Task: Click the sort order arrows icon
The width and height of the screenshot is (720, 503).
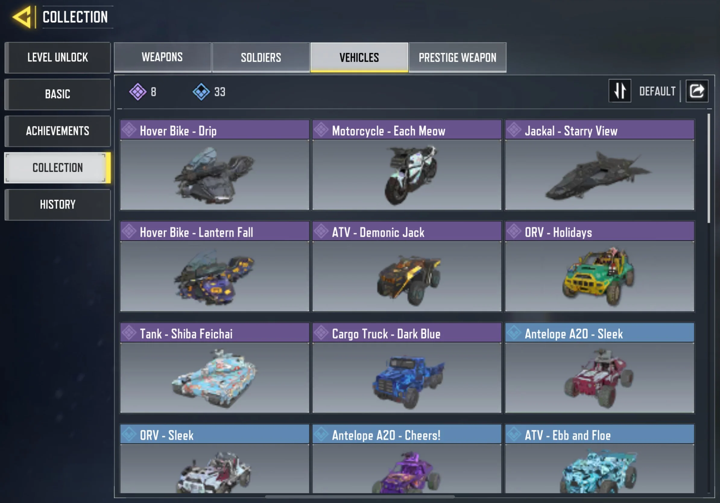Action: point(620,91)
